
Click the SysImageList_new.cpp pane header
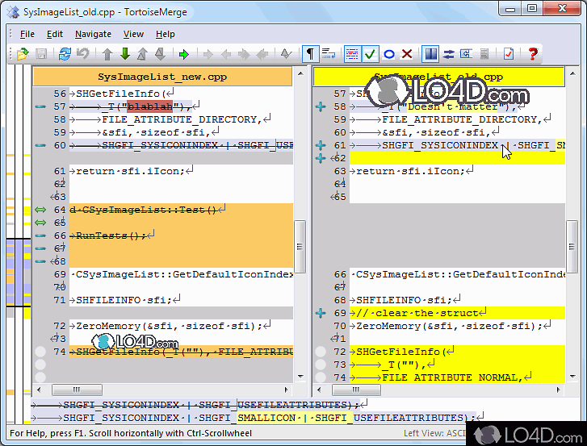pos(161,77)
